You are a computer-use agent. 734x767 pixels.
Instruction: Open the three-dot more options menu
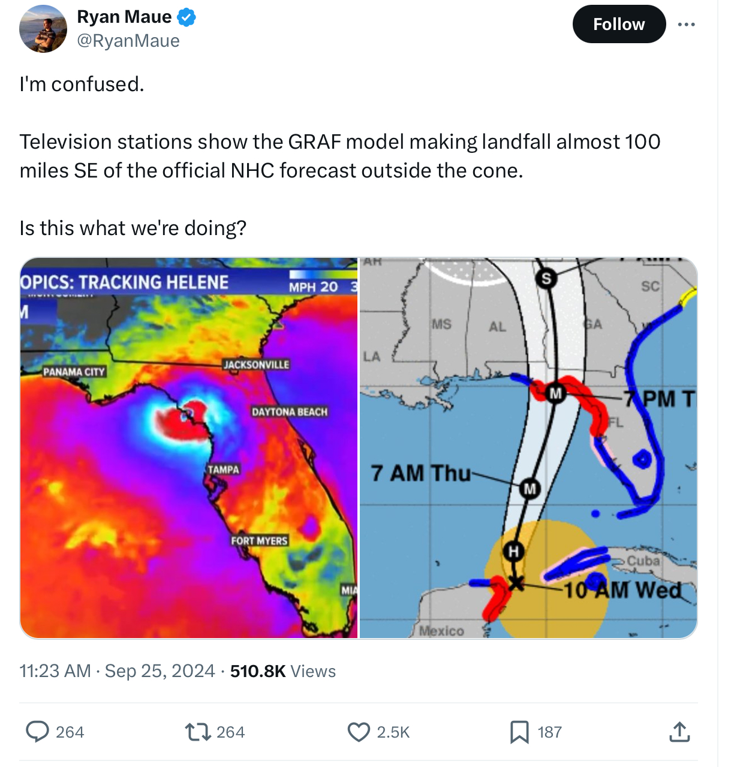[686, 24]
